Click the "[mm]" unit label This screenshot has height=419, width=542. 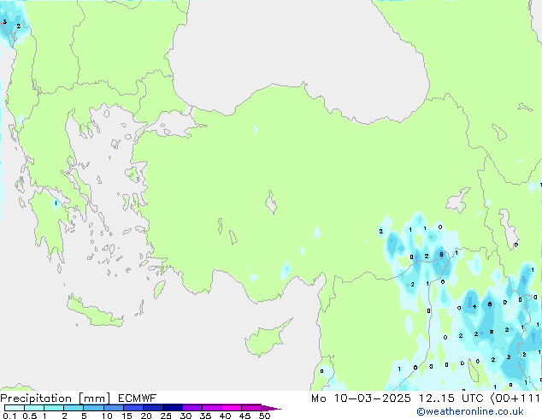[94, 398]
